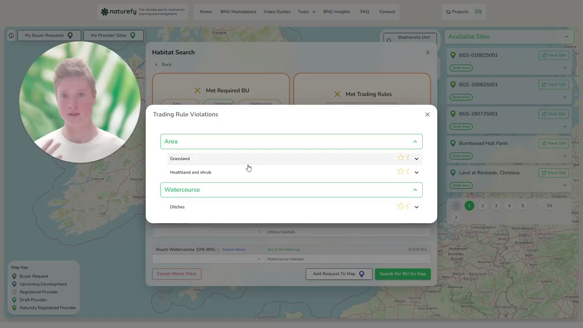Click the Same Area tag under BGS-010825001

click(x=461, y=68)
